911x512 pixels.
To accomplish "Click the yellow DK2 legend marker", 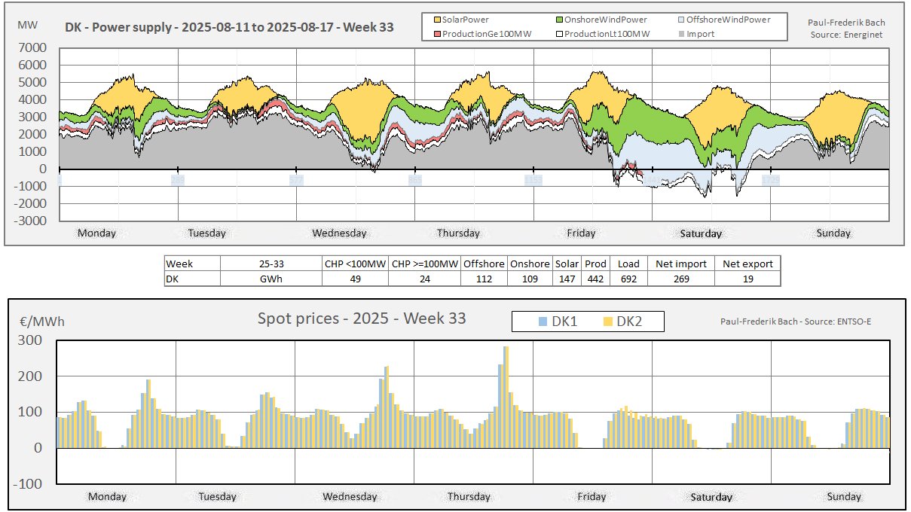I will pos(607,322).
